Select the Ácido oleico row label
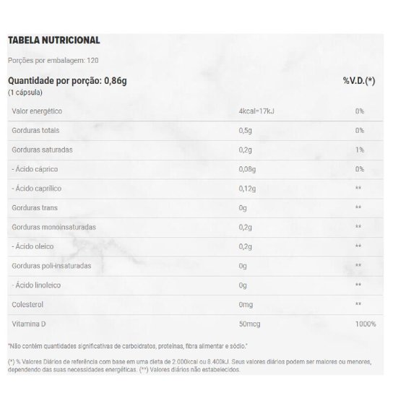Viewport: 393px width, 393px height. (x=33, y=246)
